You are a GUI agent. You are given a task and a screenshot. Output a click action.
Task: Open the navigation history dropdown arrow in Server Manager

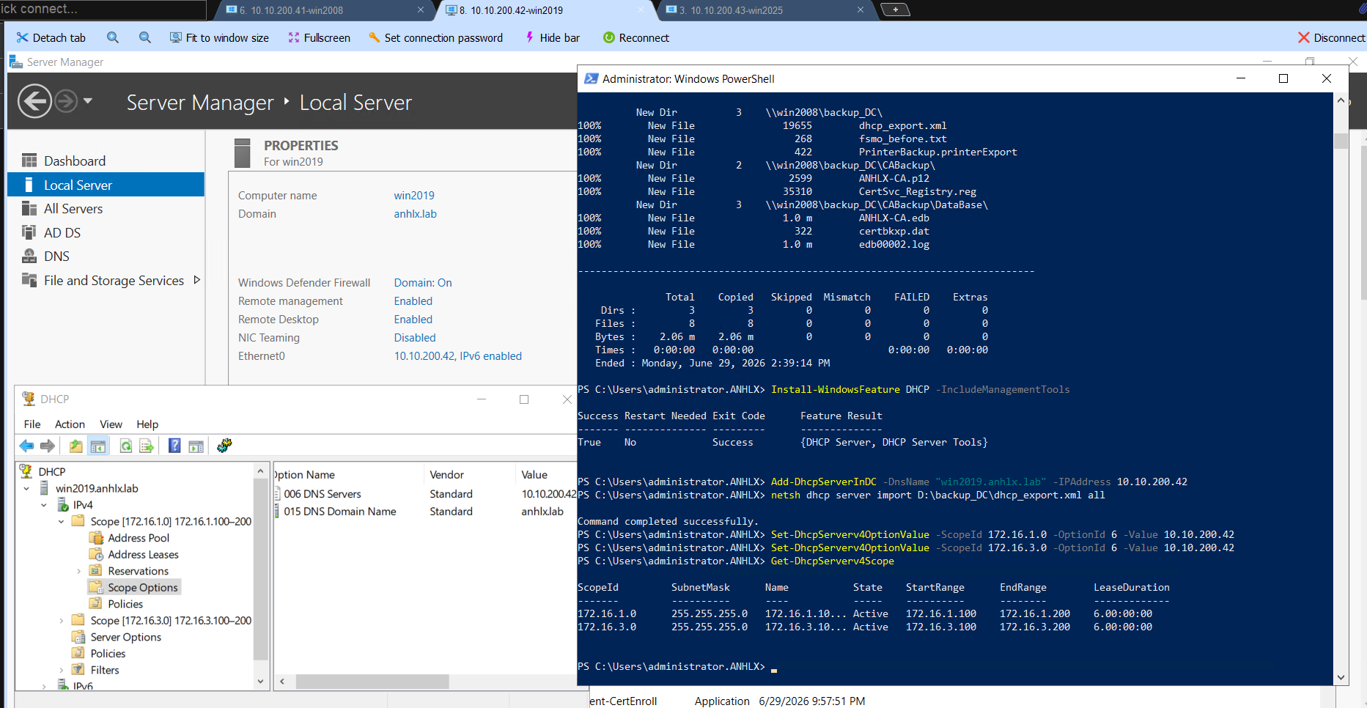pyautogui.click(x=88, y=101)
